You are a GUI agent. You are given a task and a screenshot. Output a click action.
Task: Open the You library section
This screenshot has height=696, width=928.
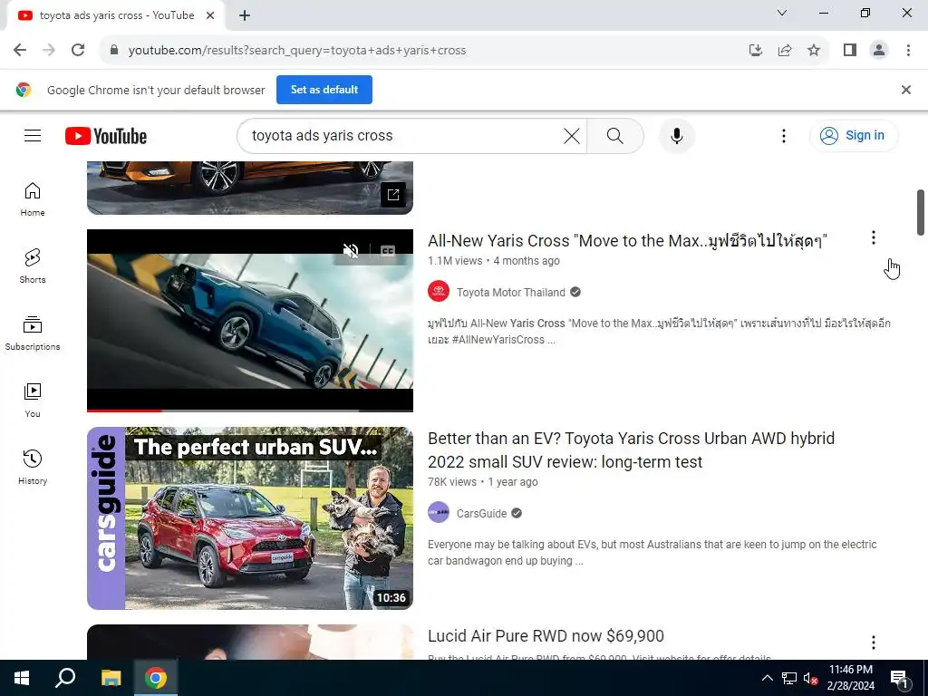pyautogui.click(x=33, y=400)
